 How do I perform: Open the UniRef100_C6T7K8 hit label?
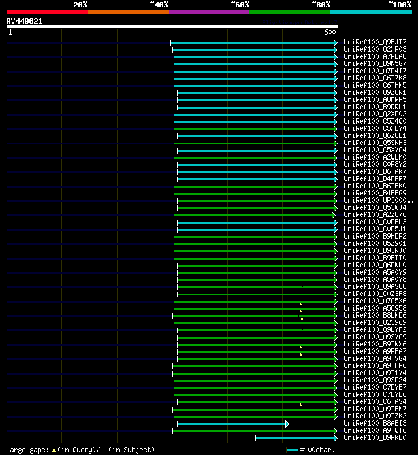(x=375, y=78)
